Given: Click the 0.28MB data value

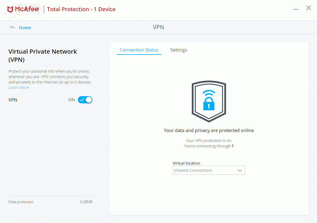Looking at the screenshot, I should (86, 202).
